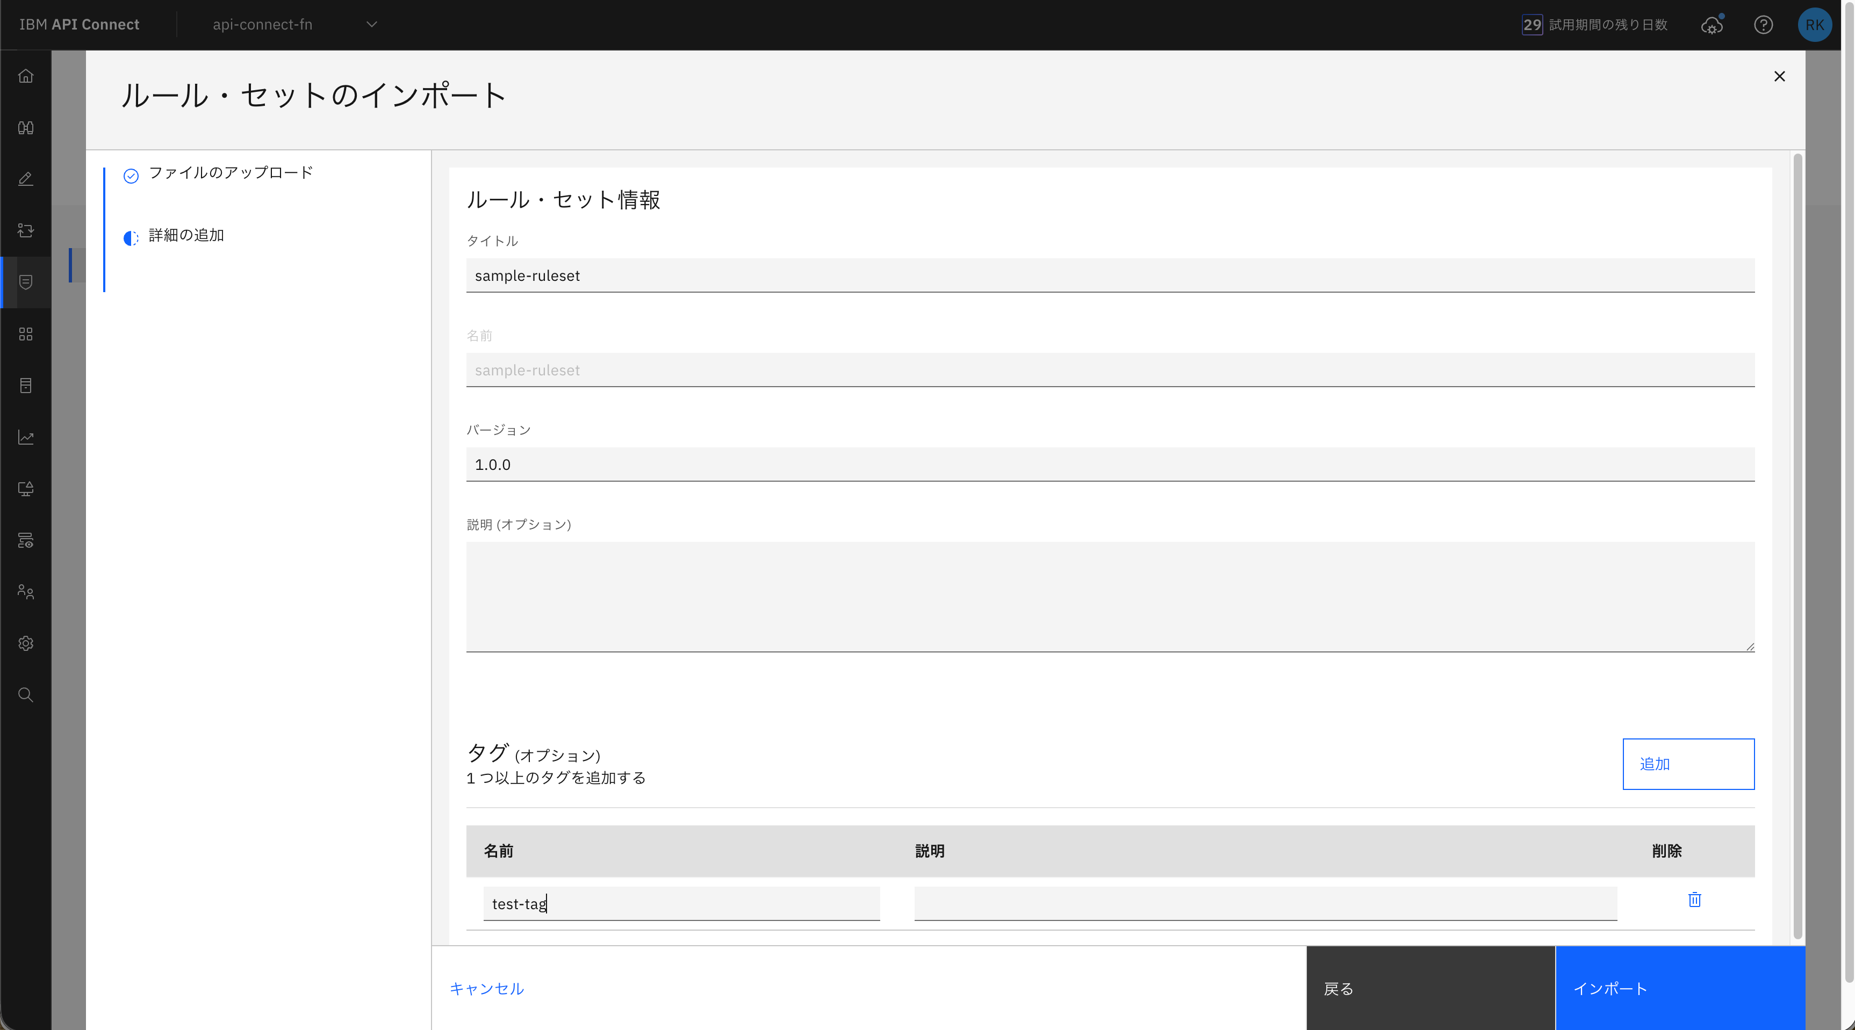
Task: Click the キャンセル link
Action: point(487,988)
